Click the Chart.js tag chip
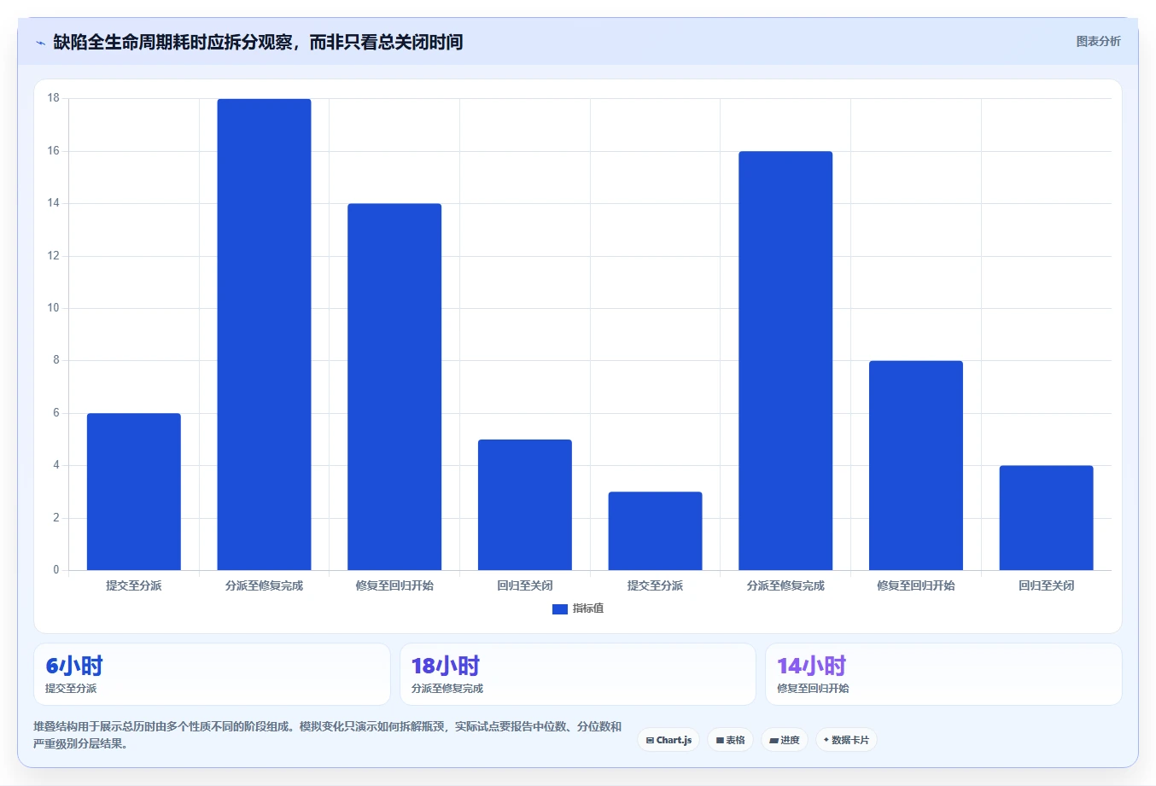The height and width of the screenshot is (786, 1156). tap(668, 740)
